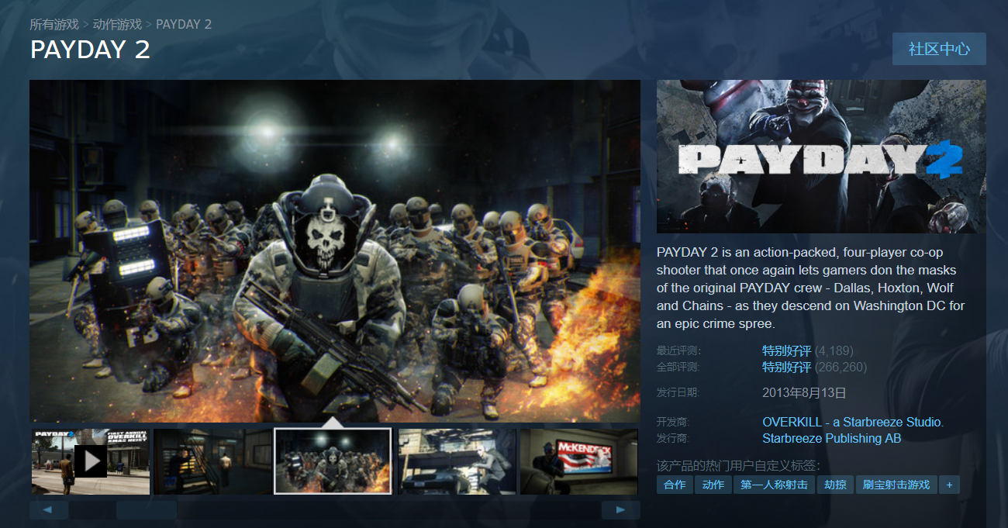Click the PAYDAY 2 header capsule image
The height and width of the screenshot is (528, 1008).
click(821, 157)
